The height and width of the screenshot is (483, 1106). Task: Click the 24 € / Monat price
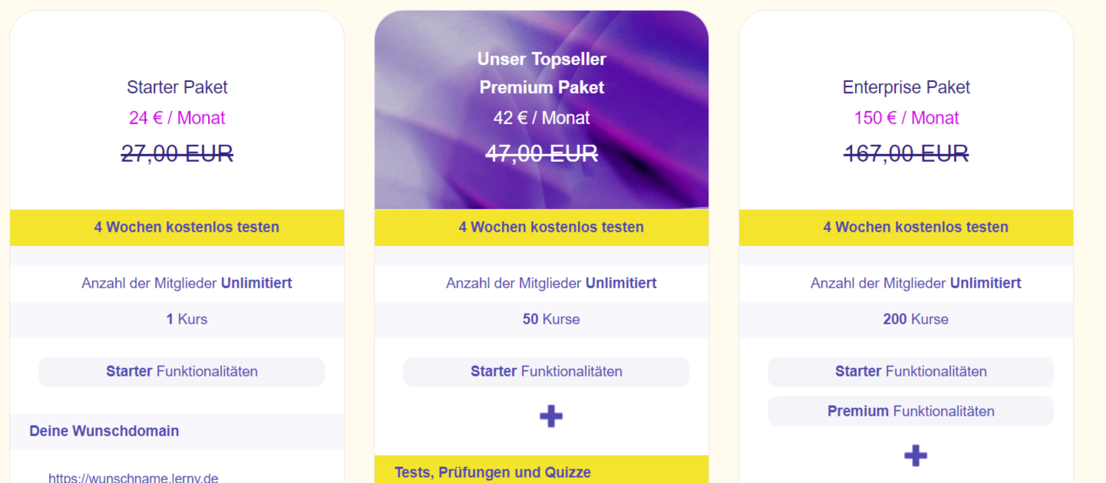(x=177, y=118)
